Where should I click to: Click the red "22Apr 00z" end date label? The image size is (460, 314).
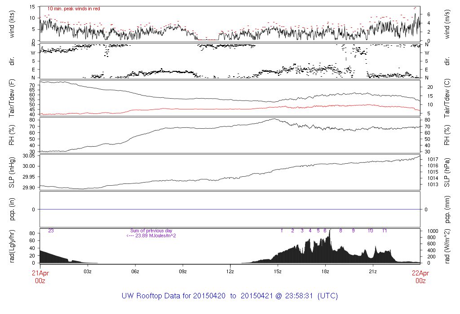[x=420, y=276]
